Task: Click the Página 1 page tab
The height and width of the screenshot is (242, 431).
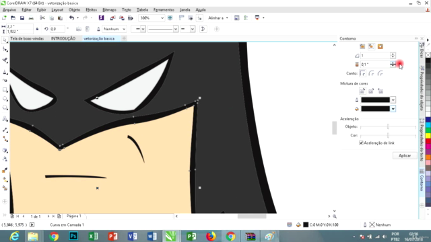Action: [73, 216]
